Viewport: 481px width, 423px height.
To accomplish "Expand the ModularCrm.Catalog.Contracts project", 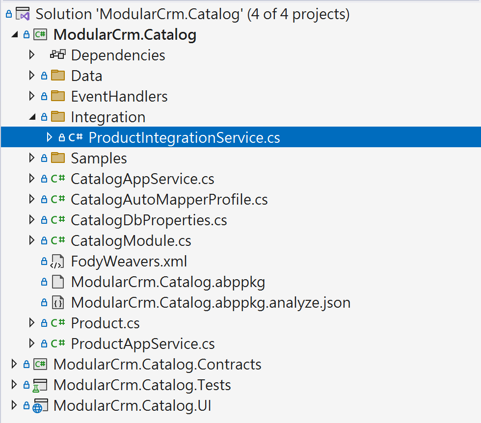I will pos(13,364).
